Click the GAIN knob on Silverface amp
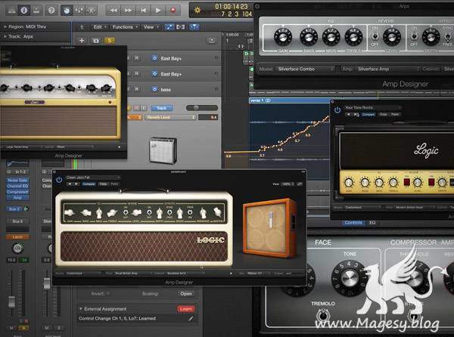The width and height of the screenshot is (454, 337). (283, 37)
